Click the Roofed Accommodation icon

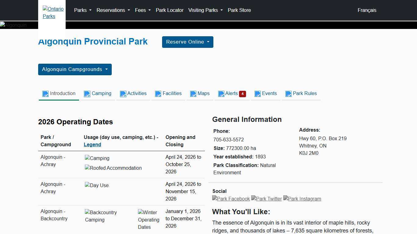pyautogui.click(x=113, y=168)
